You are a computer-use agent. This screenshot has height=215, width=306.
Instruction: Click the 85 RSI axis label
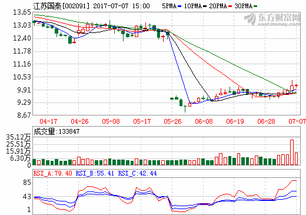[x=27, y=183]
